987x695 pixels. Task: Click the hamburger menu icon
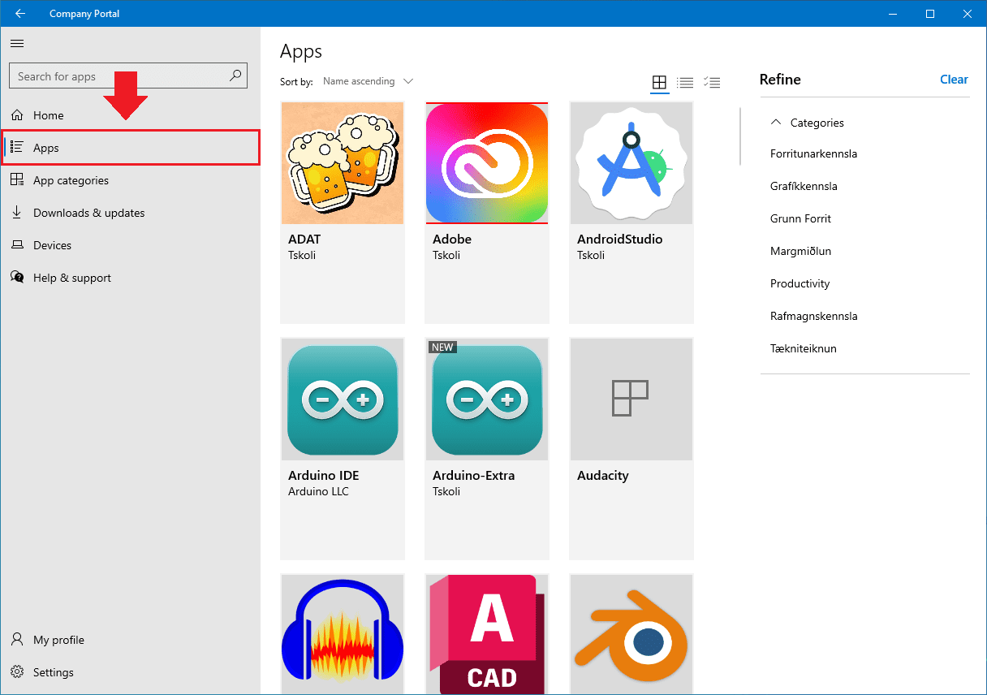pos(17,43)
